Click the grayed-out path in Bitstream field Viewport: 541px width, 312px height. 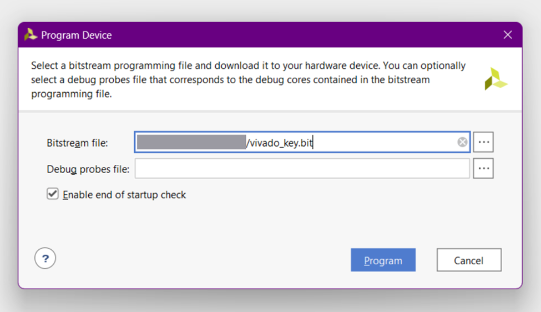tap(191, 143)
